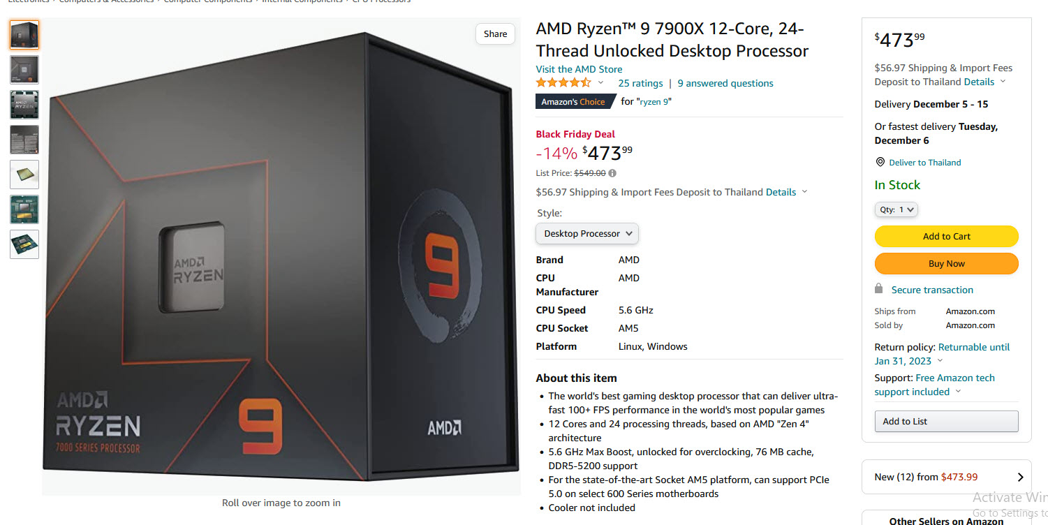Select the first product image thumbnail
Screen dimensions: 1048x525
click(24, 34)
